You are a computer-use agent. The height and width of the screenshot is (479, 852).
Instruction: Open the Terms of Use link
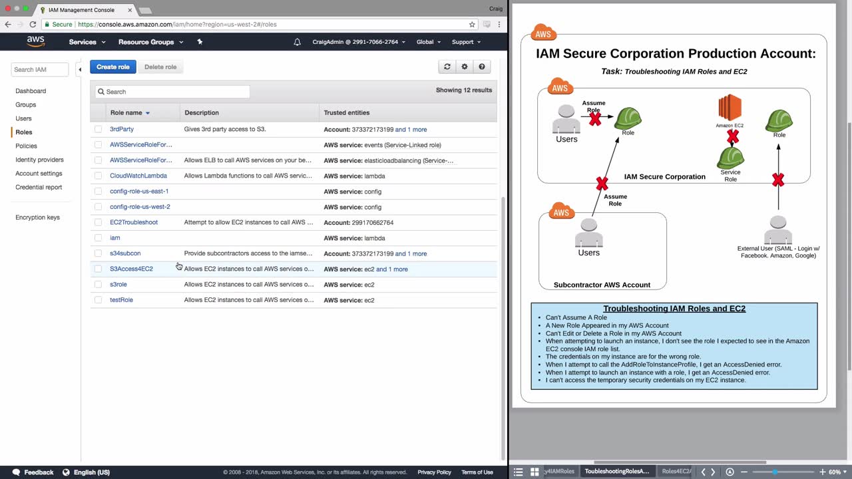tap(477, 472)
